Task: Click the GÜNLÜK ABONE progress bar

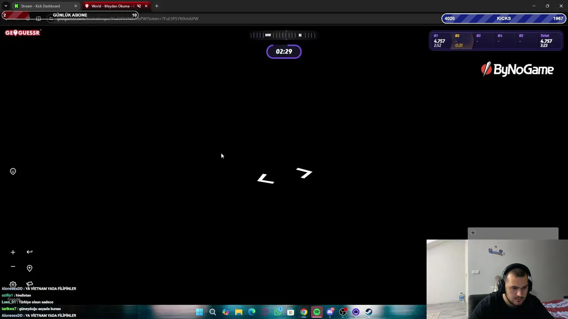Action: (x=70, y=15)
